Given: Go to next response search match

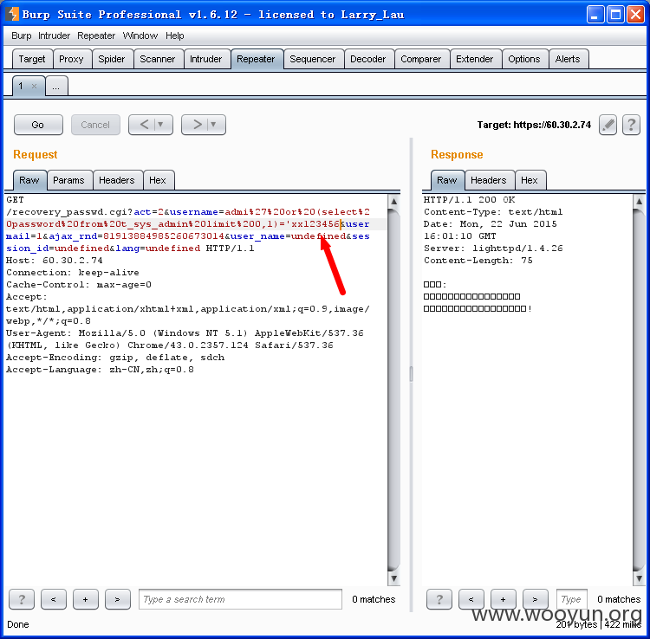Looking at the screenshot, I should [x=536, y=599].
